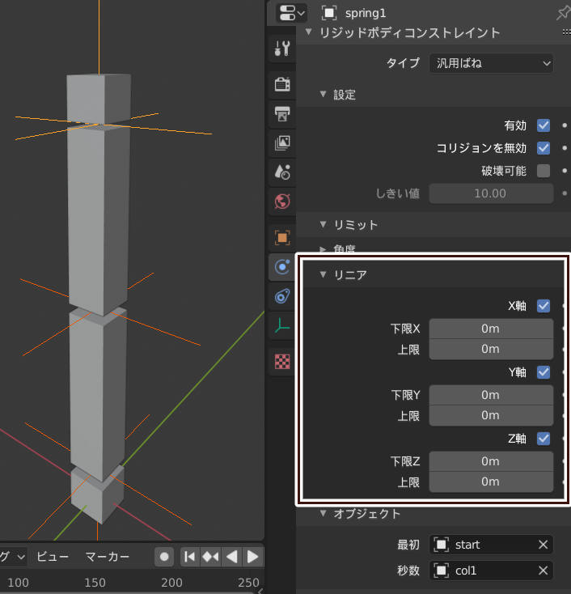Open the Physics properties tab
Viewport: 571px width, 594px height.
pos(282,267)
